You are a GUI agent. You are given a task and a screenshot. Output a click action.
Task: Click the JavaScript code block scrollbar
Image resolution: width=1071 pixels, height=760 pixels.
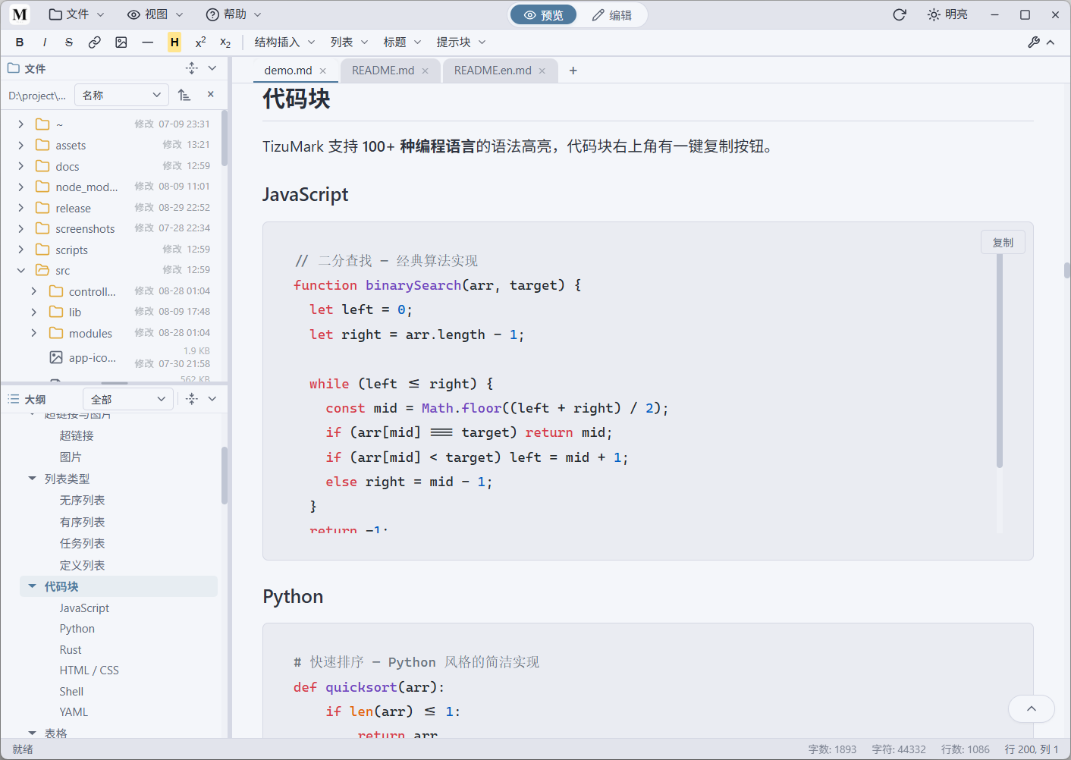pyautogui.click(x=999, y=361)
